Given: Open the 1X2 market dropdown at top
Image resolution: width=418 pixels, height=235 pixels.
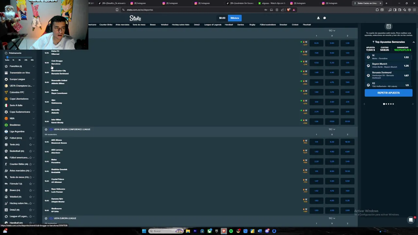Looking at the screenshot, I should click(332, 30).
